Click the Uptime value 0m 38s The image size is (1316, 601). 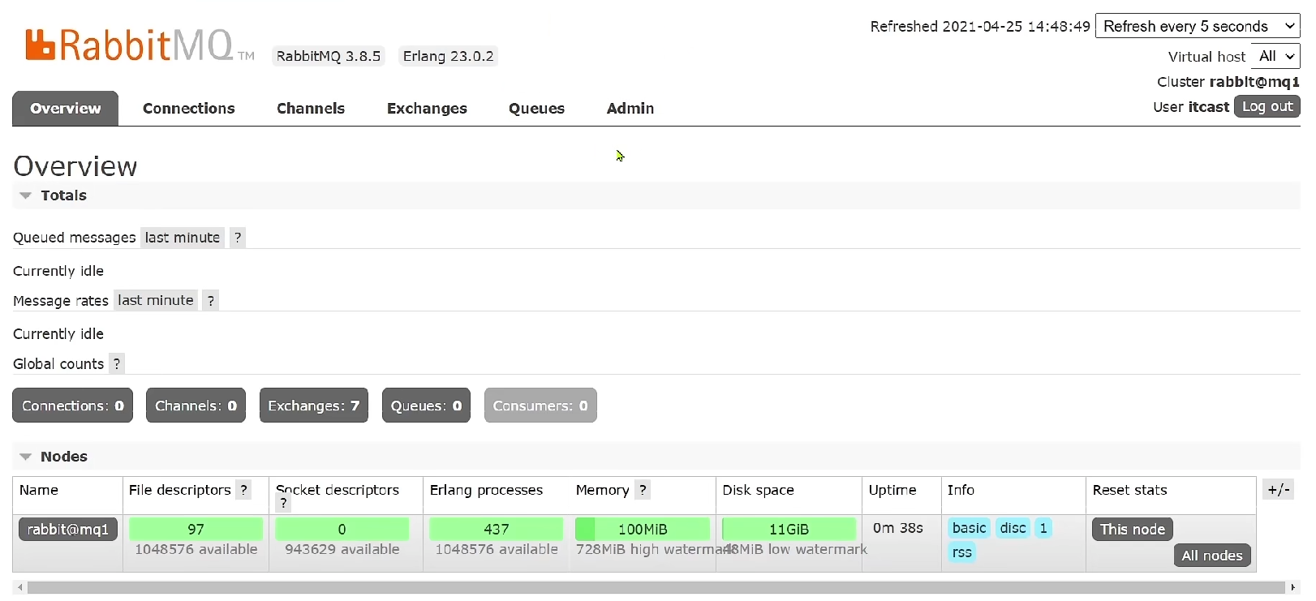tap(898, 528)
